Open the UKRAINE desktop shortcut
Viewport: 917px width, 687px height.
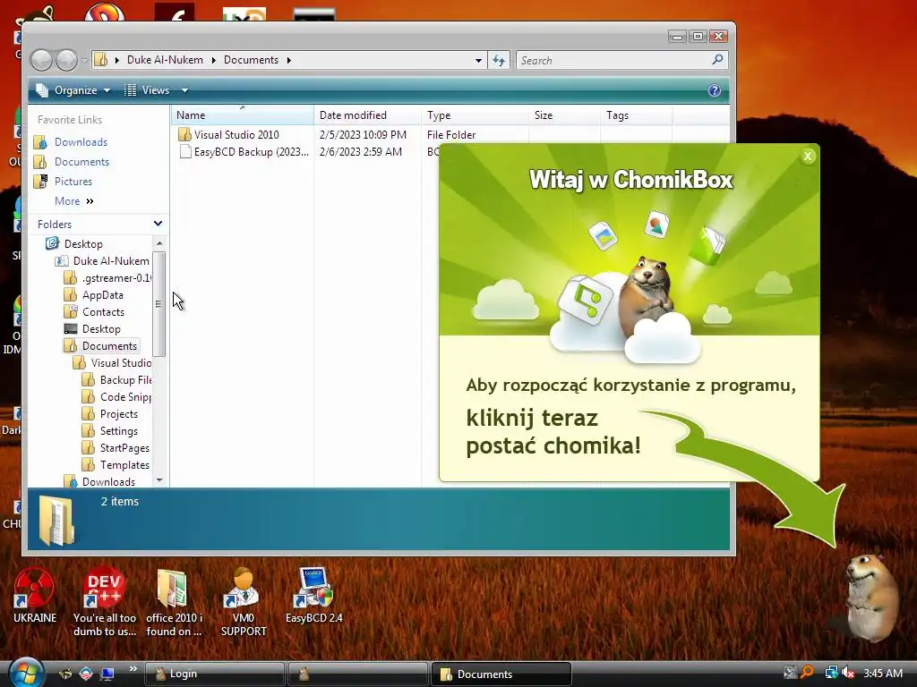pyautogui.click(x=35, y=595)
